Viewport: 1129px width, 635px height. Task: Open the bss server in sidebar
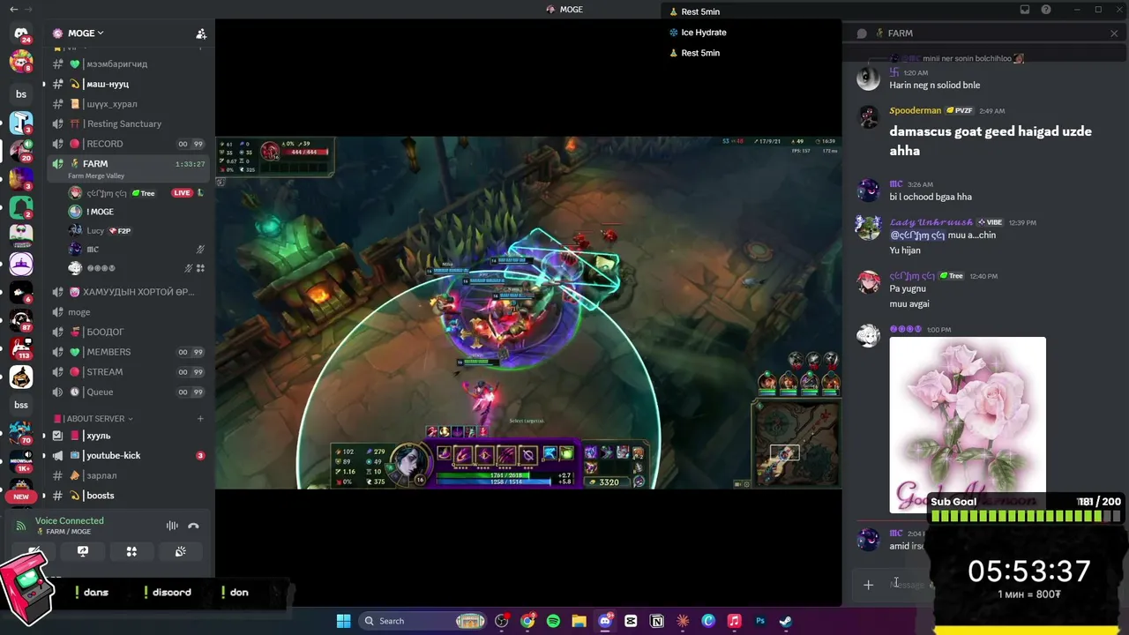pos(21,405)
